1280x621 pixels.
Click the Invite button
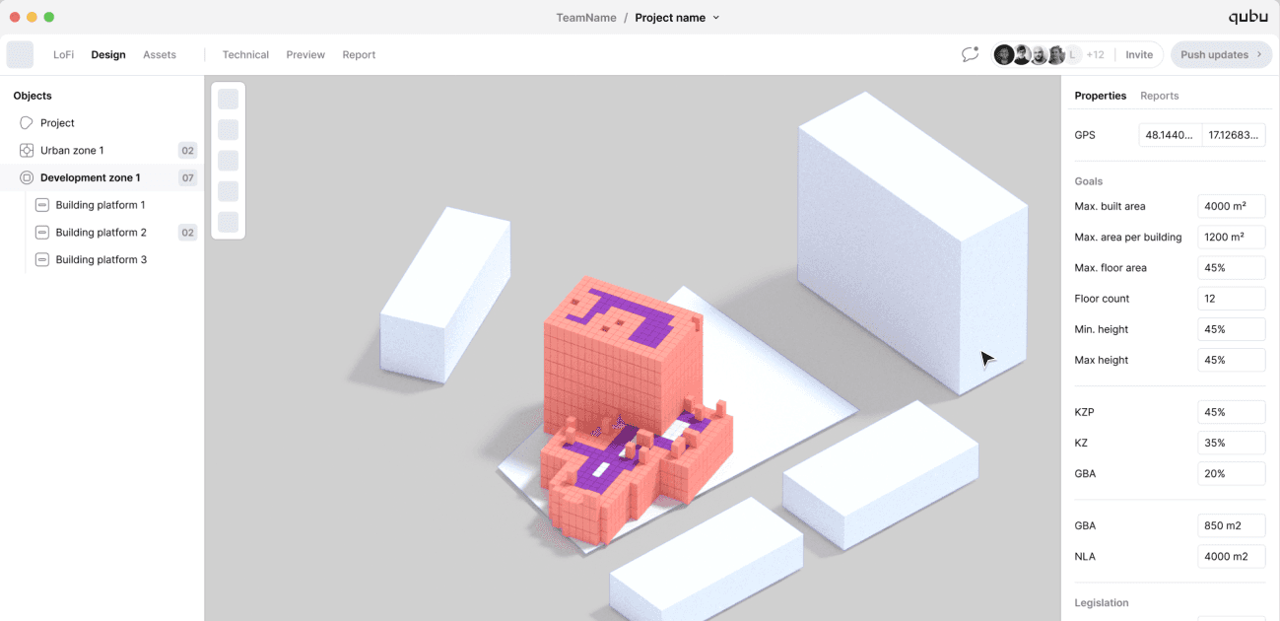coord(1139,54)
